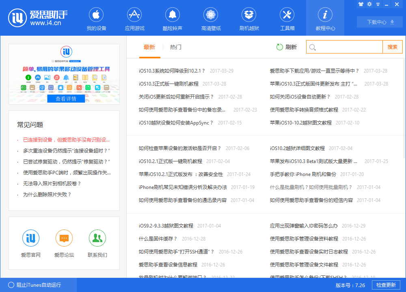Open the 我的设备 (My Device) section

(x=96, y=19)
